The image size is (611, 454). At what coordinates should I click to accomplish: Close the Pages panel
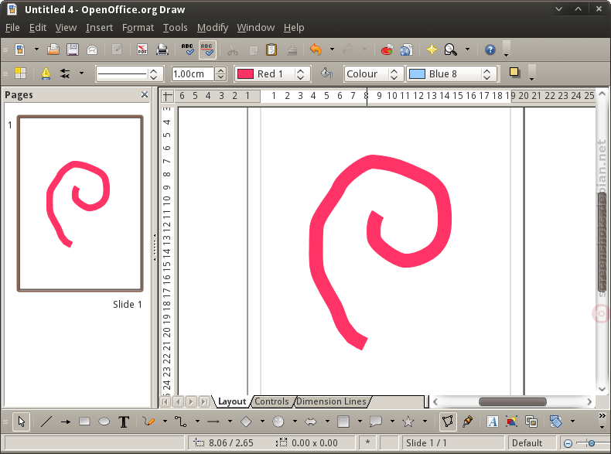point(145,94)
